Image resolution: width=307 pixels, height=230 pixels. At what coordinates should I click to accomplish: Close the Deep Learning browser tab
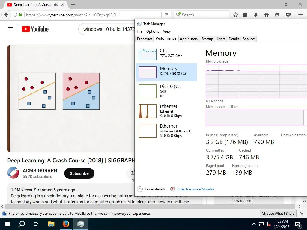(x=62, y=5)
